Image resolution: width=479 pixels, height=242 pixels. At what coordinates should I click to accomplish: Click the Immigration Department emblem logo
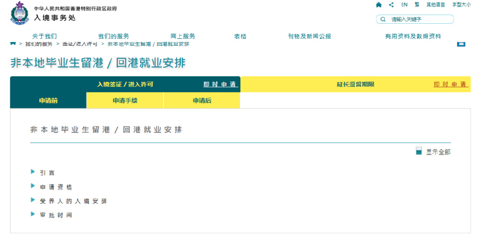click(19, 13)
